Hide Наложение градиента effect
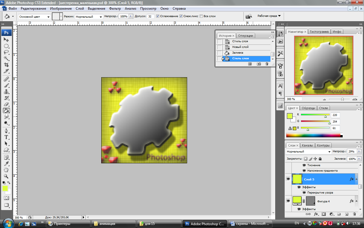Viewport: 364px width, 228px height. click(x=304, y=171)
